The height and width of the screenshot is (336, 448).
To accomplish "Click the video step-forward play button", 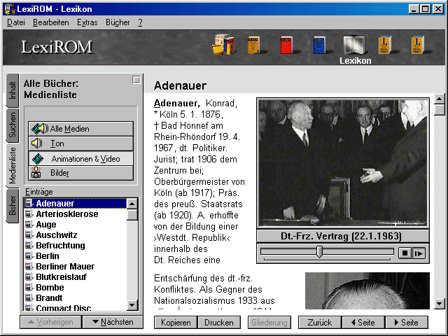I will click(419, 253).
